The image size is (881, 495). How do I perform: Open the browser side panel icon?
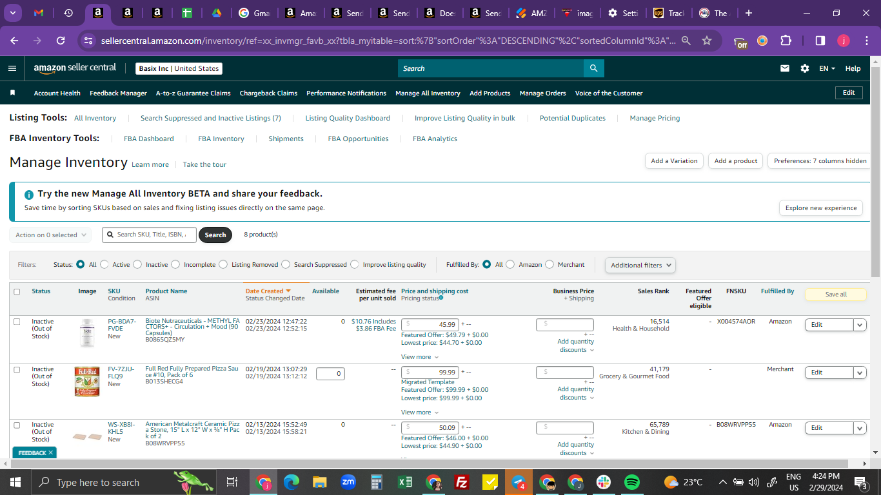(820, 41)
